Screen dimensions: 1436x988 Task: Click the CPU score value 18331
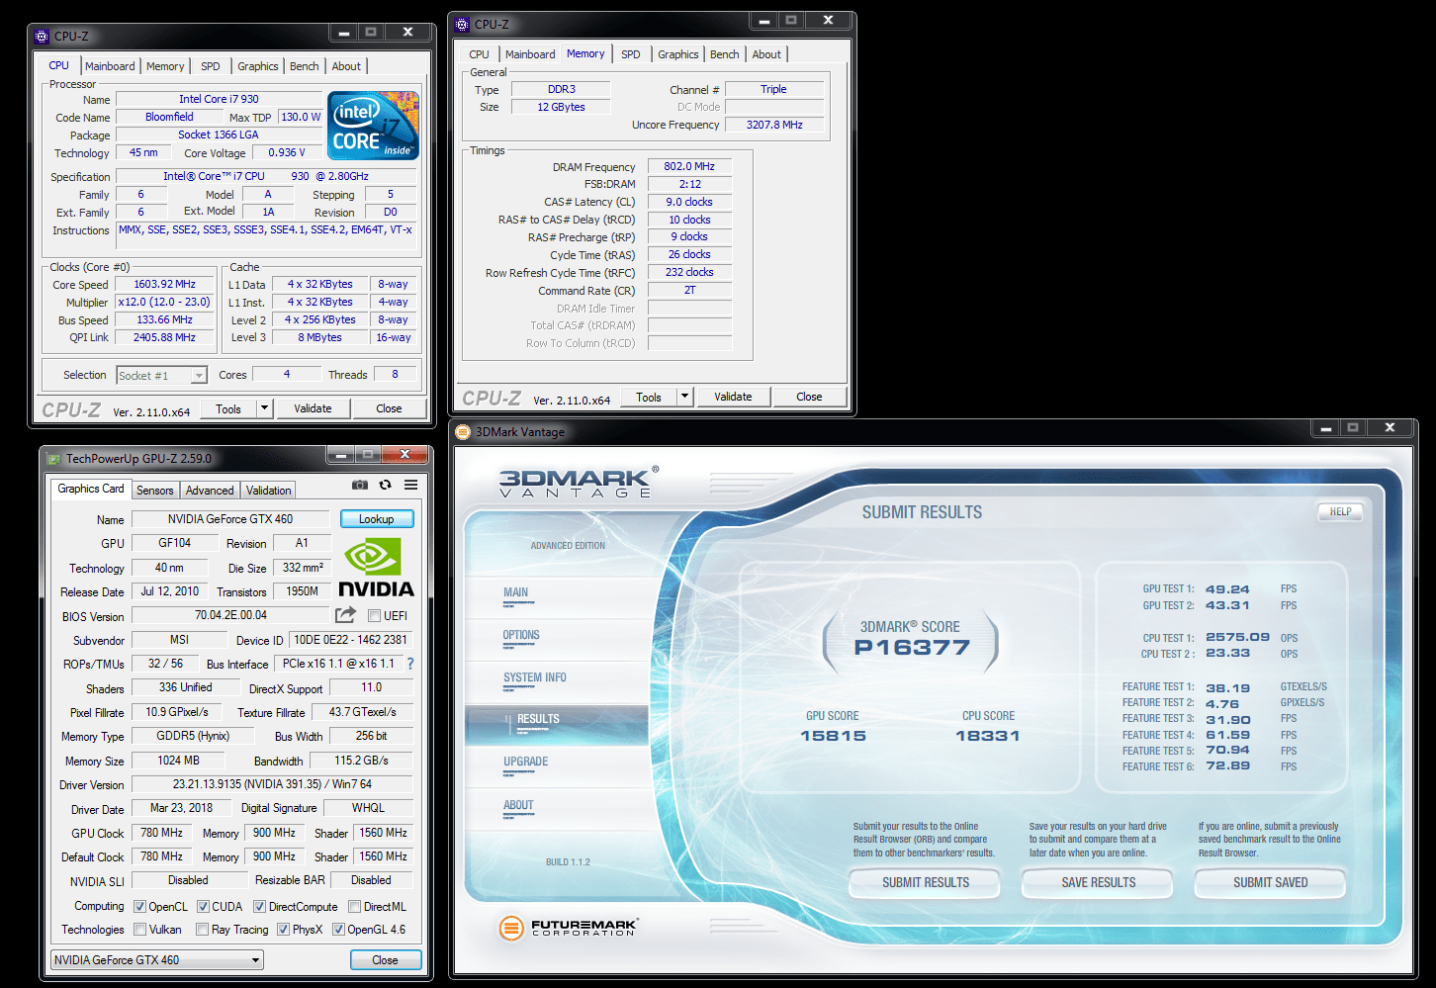click(x=987, y=736)
